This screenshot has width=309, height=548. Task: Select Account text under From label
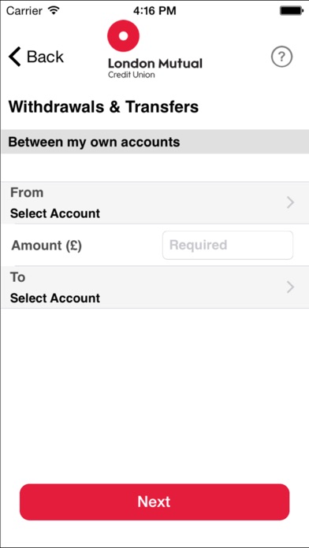[x=55, y=213]
